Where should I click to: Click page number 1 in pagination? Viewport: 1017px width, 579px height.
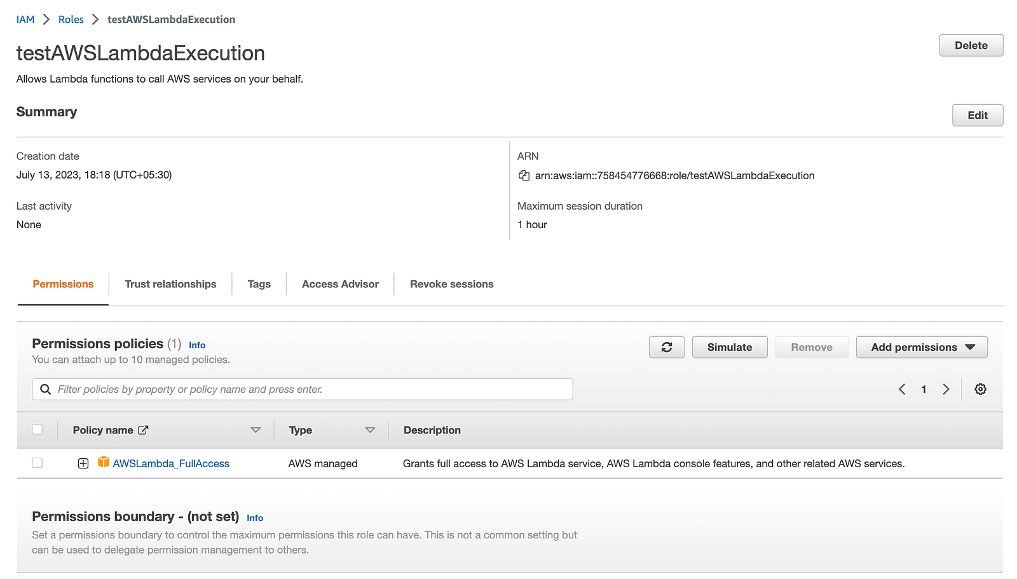pyautogui.click(x=924, y=389)
